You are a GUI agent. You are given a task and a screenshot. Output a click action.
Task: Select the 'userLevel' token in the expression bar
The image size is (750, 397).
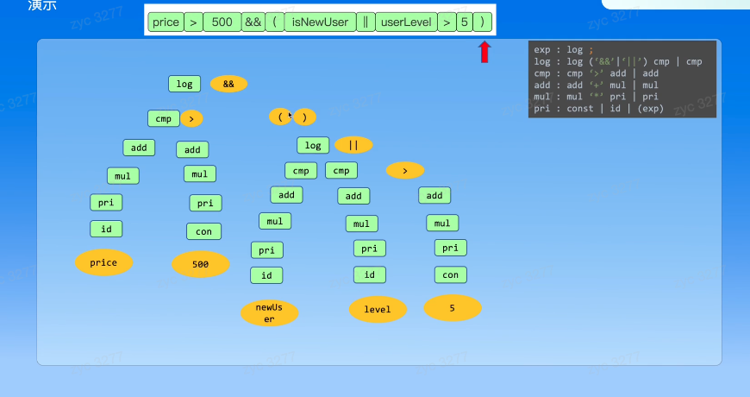[406, 22]
